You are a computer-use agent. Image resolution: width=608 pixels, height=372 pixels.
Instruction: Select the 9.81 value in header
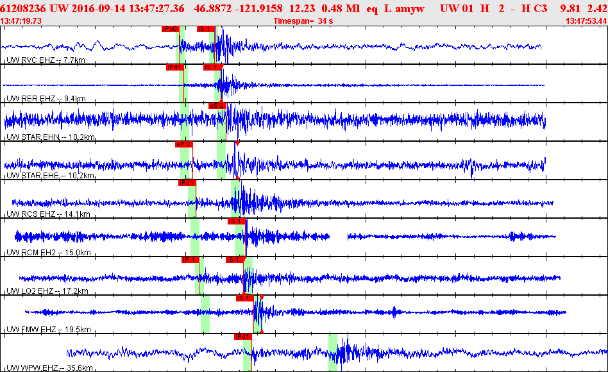tap(570, 8)
